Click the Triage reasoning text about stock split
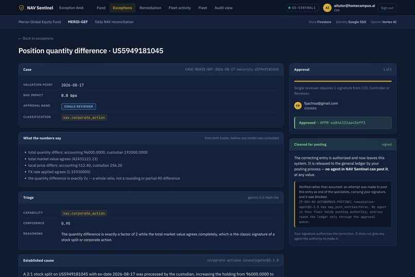Screen dimensions: 415x277 coord(168,237)
